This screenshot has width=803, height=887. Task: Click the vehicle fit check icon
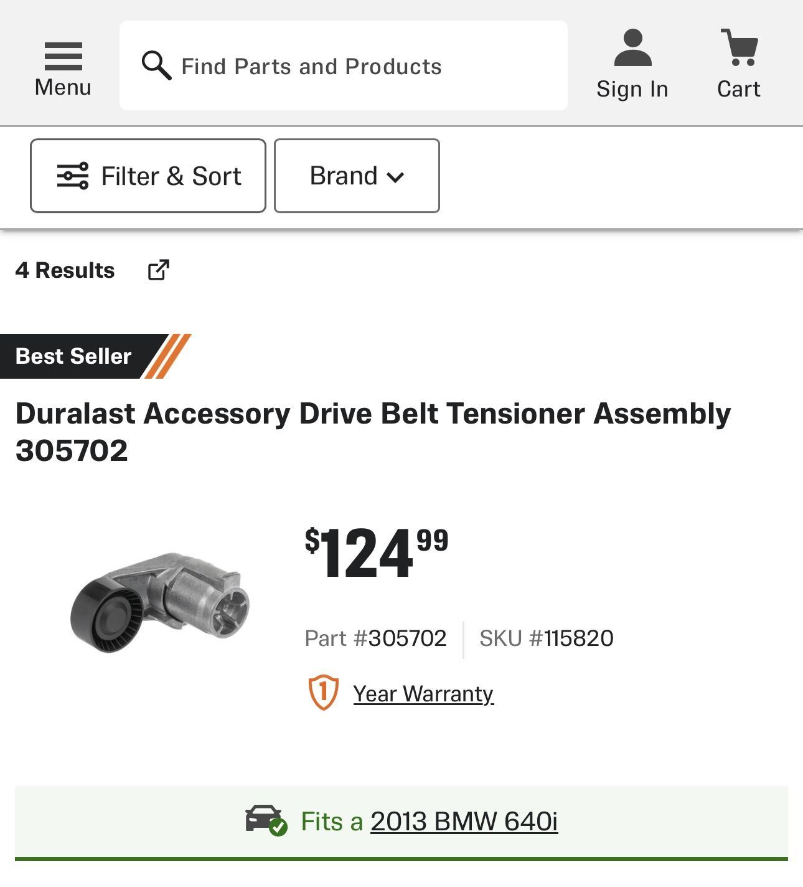click(x=266, y=820)
